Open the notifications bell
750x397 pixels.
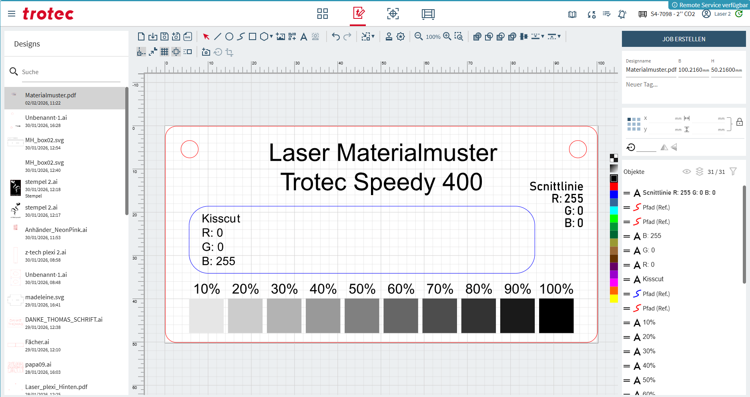622,14
